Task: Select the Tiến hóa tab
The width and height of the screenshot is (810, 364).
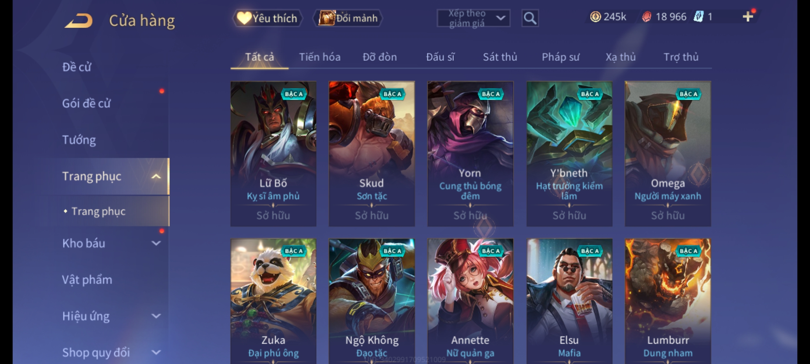Action: pyautogui.click(x=320, y=57)
